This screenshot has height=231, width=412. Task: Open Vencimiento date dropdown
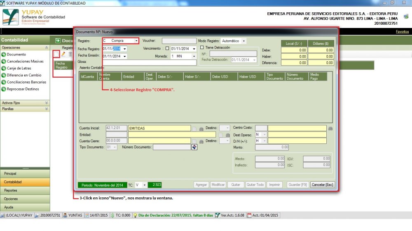pos(194,49)
